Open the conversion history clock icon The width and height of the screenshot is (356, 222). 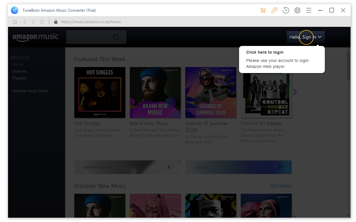pos(286,10)
